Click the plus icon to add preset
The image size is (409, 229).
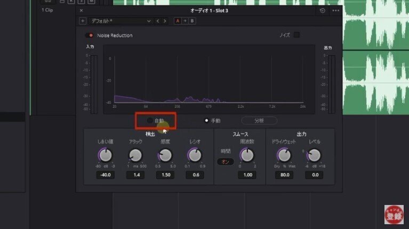83,21
